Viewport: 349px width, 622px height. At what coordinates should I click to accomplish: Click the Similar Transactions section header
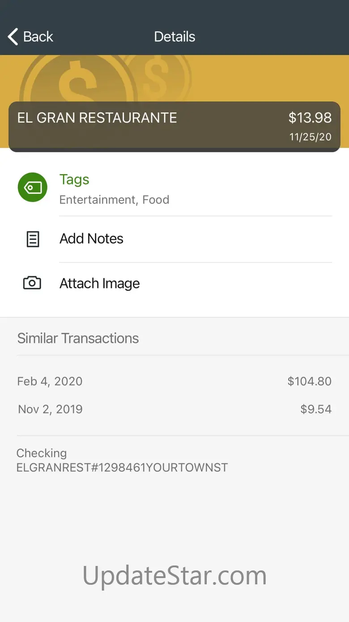[78, 338]
